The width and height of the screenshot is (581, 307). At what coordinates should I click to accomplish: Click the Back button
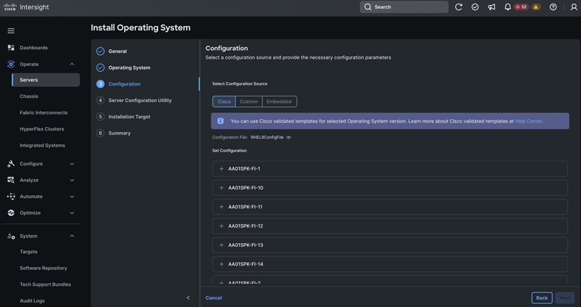tap(542, 298)
